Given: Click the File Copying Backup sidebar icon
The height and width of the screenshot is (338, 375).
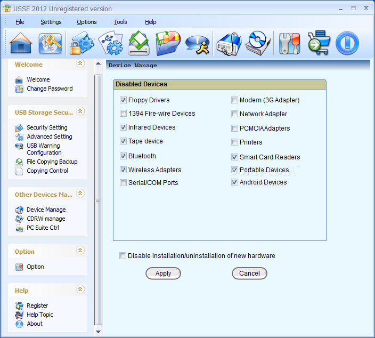Looking at the screenshot, I should (19, 162).
